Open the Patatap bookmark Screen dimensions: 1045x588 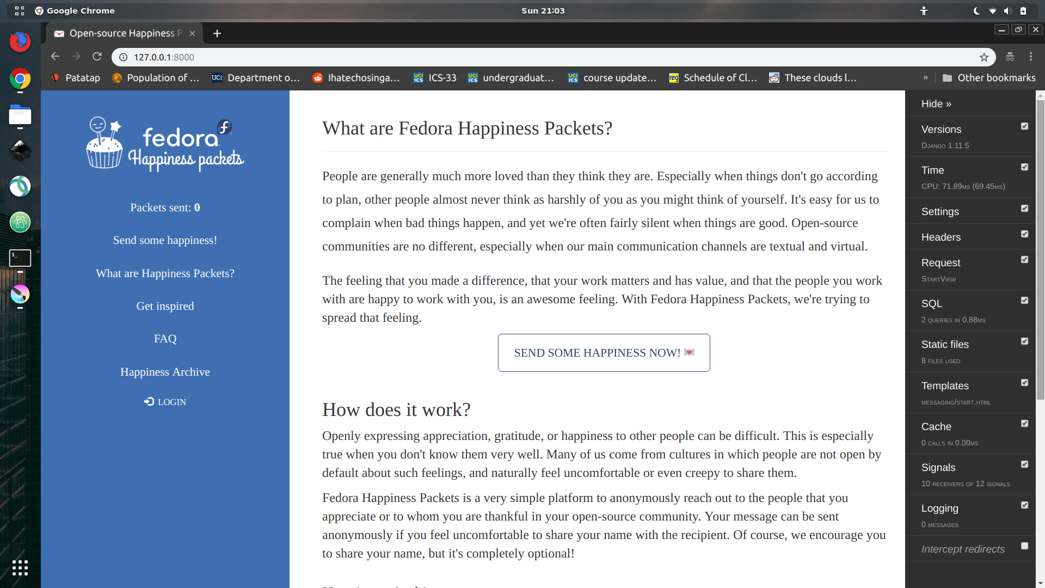(x=76, y=78)
